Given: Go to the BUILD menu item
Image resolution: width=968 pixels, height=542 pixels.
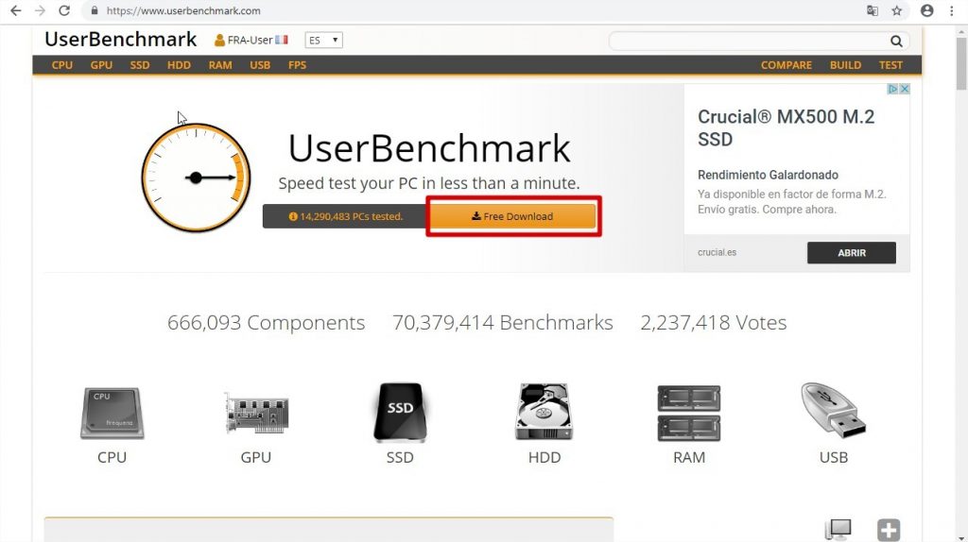Looking at the screenshot, I should pyautogui.click(x=845, y=65).
